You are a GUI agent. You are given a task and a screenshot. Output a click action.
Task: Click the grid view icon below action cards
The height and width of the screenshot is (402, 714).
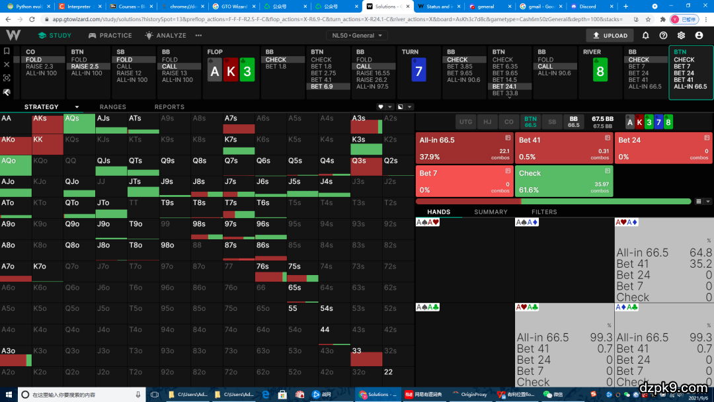(699, 201)
